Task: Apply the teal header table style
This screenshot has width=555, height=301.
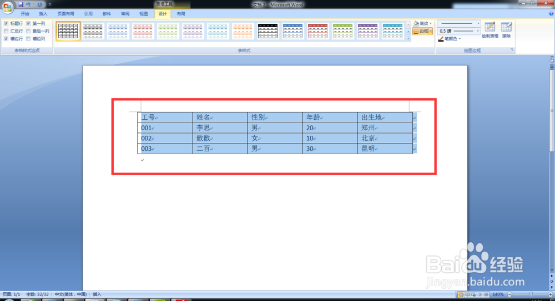Action: tap(392, 31)
